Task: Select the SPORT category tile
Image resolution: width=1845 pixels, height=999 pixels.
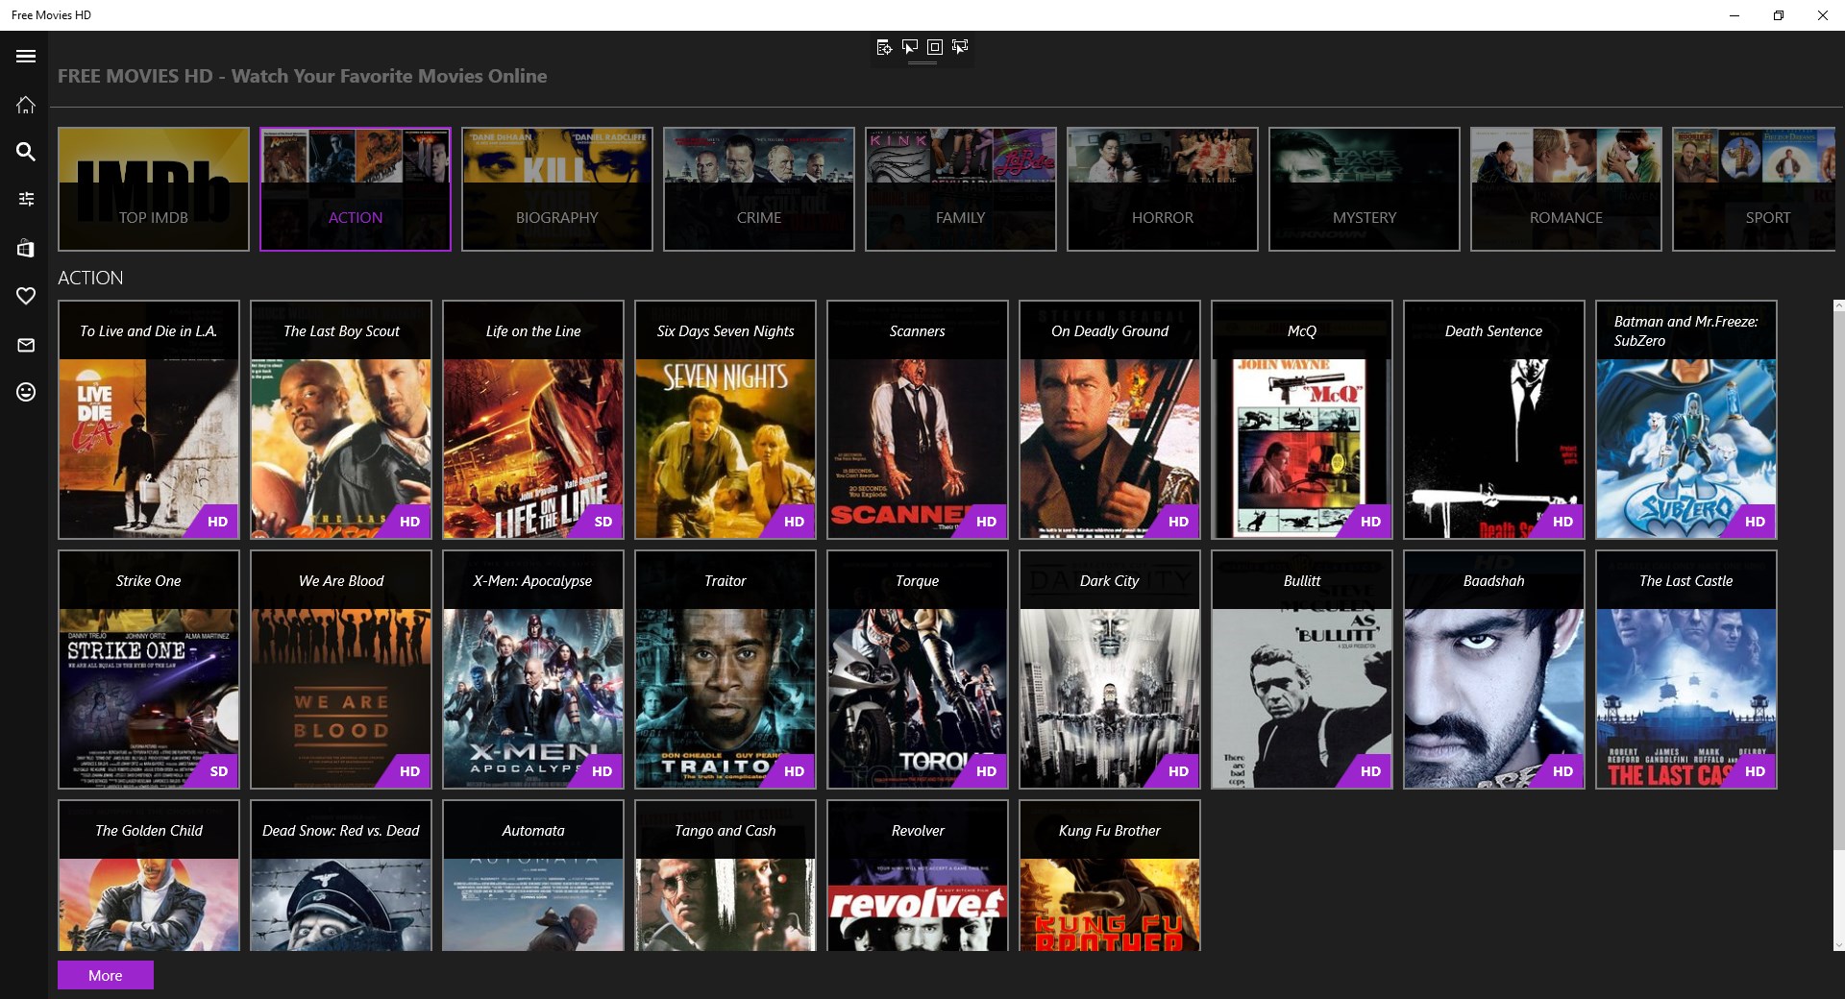Action: [x=1754, y=189]
